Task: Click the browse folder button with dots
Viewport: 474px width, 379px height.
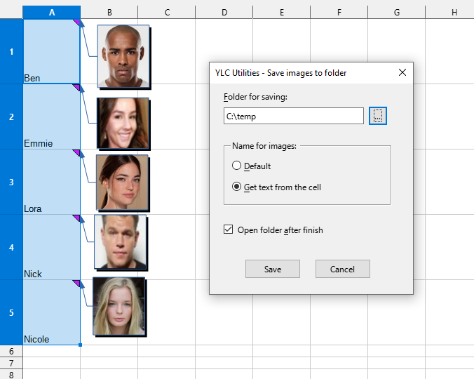Action: pyautogui.click(x=378, y=116)
